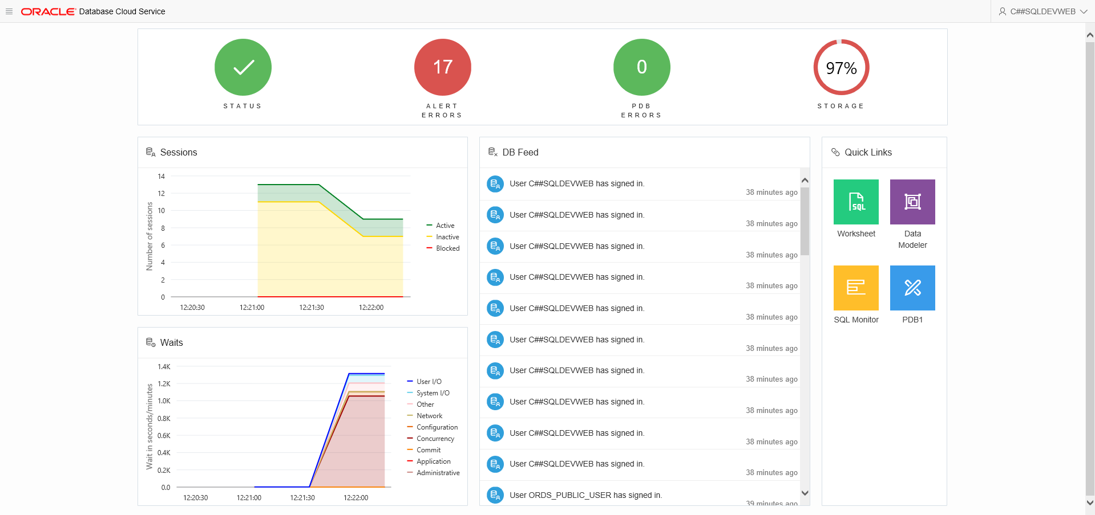
Task: Click the DB Feed header icon
Action: tap(493, 152)
